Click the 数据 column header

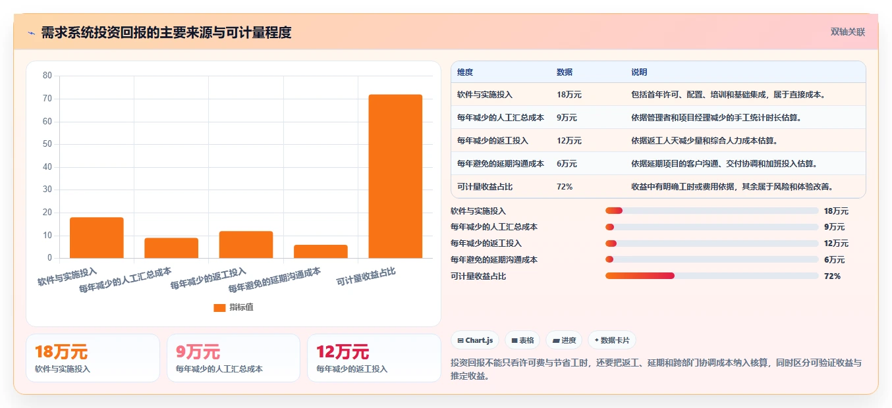[x=565, y=72]
